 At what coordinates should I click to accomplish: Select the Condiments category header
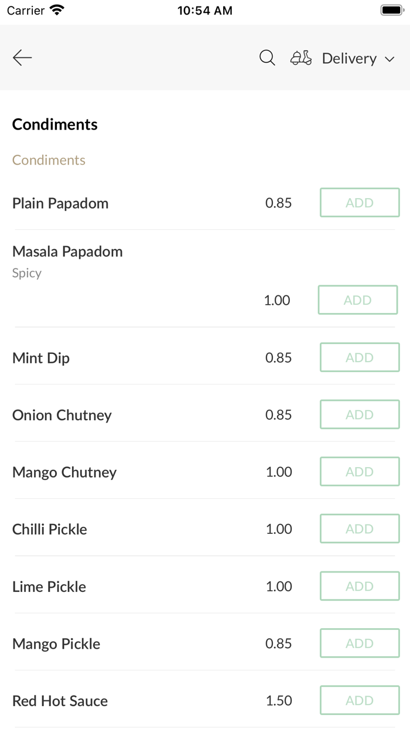(54, 124)
